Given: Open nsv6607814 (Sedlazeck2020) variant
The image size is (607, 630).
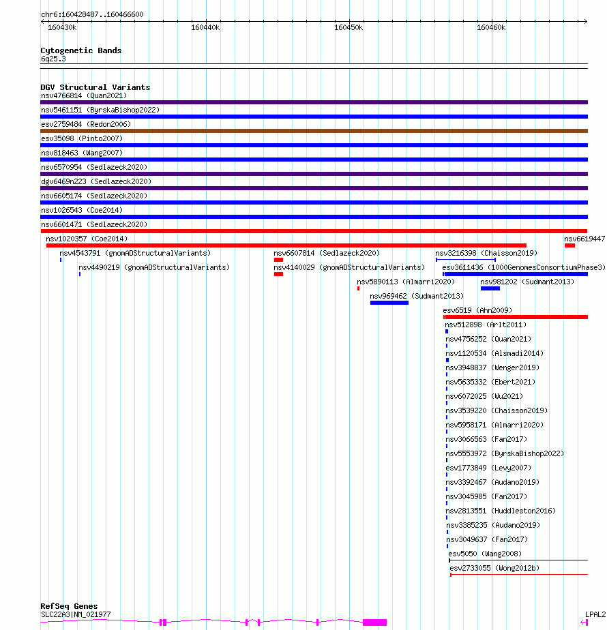Looking at the screenshot, I should [327, 253].
